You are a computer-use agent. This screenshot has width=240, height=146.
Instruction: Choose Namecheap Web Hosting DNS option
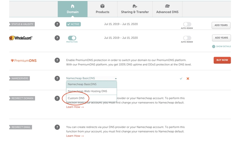tap(91, 91)
